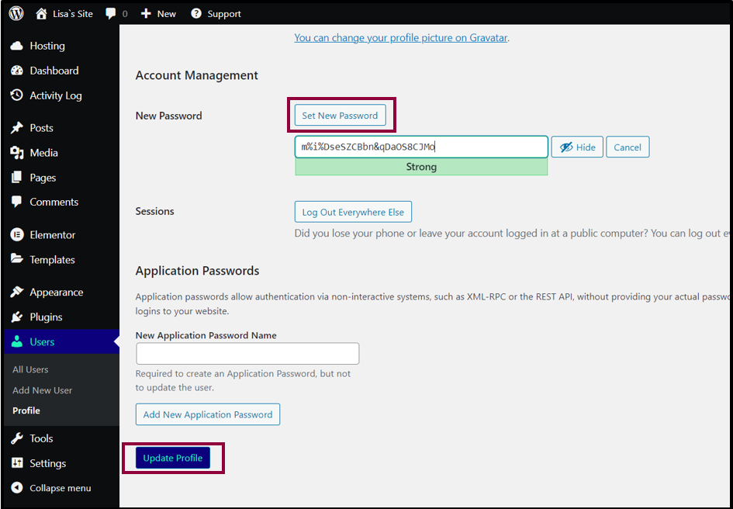Click the New Application Password Name field

247,353
